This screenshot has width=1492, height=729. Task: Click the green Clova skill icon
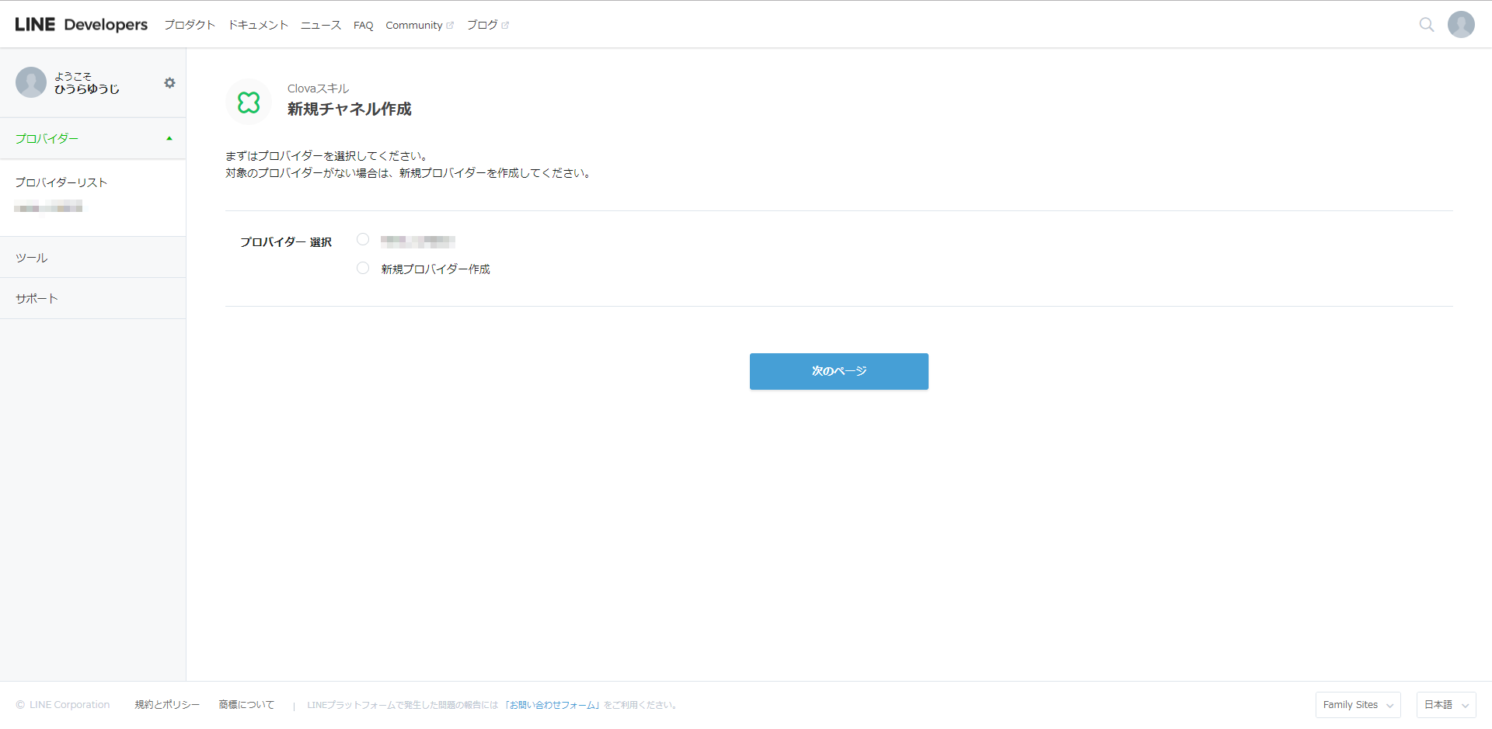pyautogui.click(x=249, y=102)
